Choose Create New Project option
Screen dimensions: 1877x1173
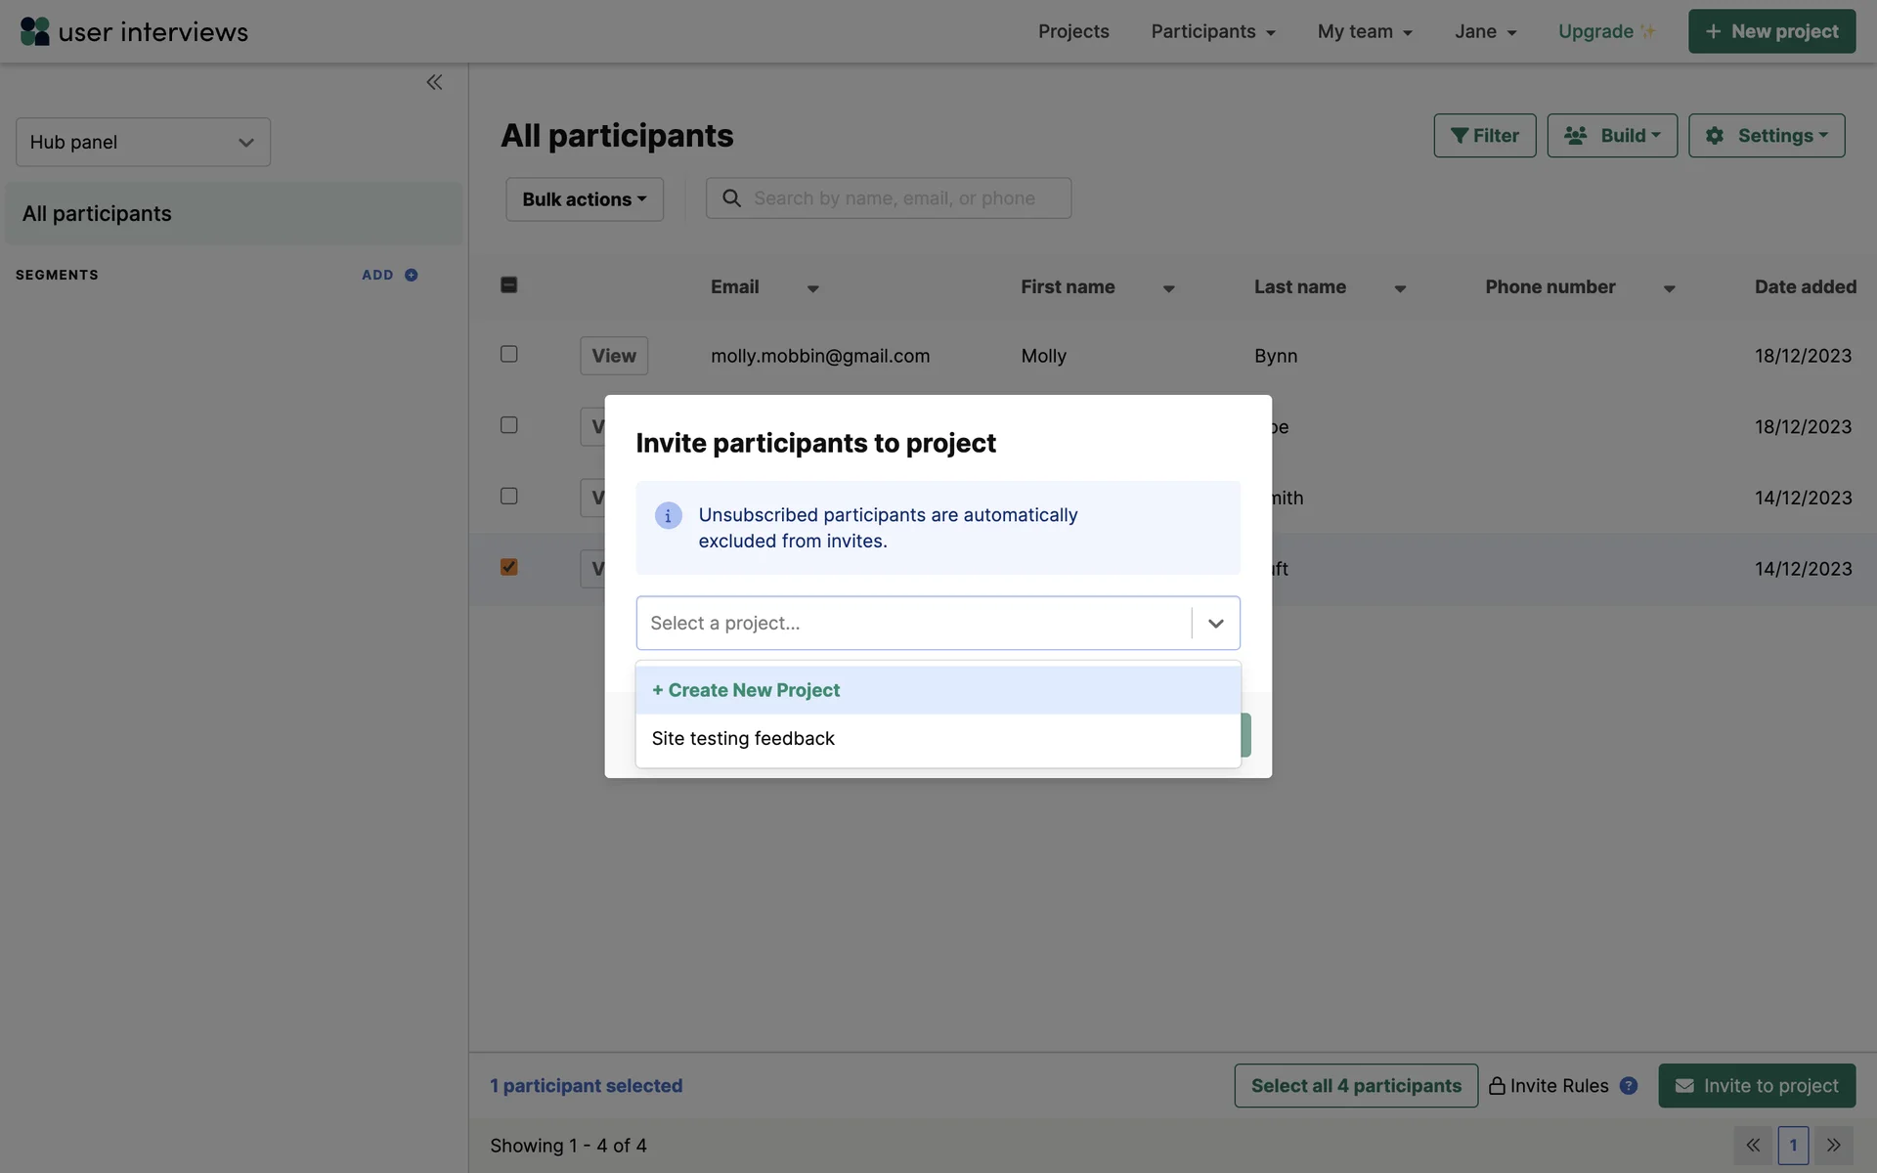tap(746, 690)
